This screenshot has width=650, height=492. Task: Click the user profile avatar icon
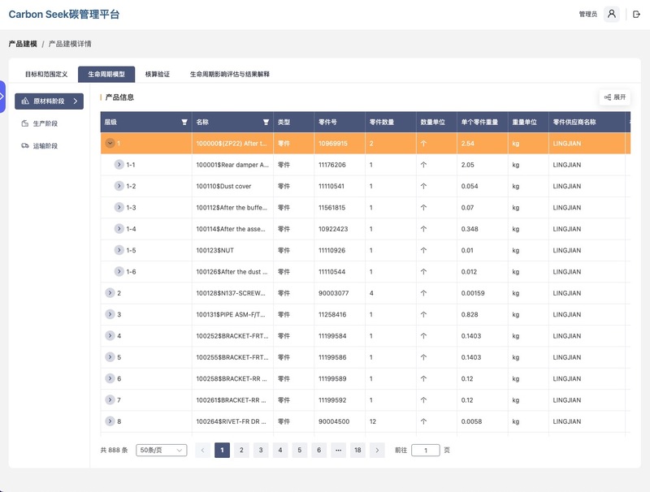click(612, 14)
